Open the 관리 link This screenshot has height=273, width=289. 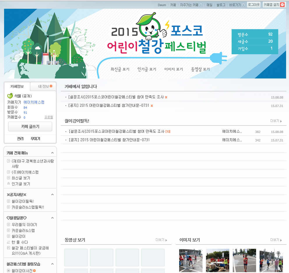pos(20,139)
